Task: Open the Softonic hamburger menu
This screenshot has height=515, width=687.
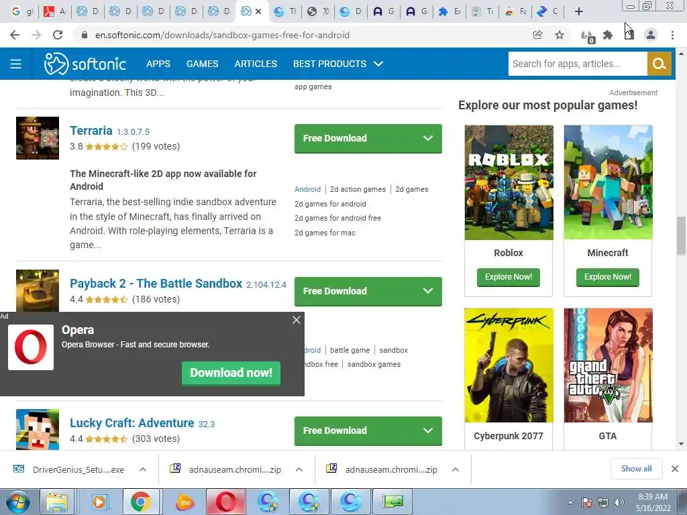Action: (16, 64)
